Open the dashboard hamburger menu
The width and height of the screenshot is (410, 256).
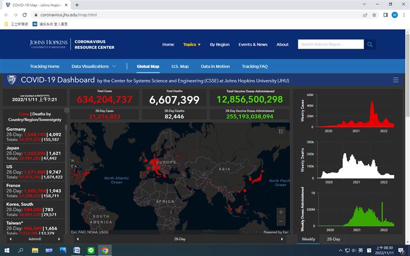click(x=396, y=80)
